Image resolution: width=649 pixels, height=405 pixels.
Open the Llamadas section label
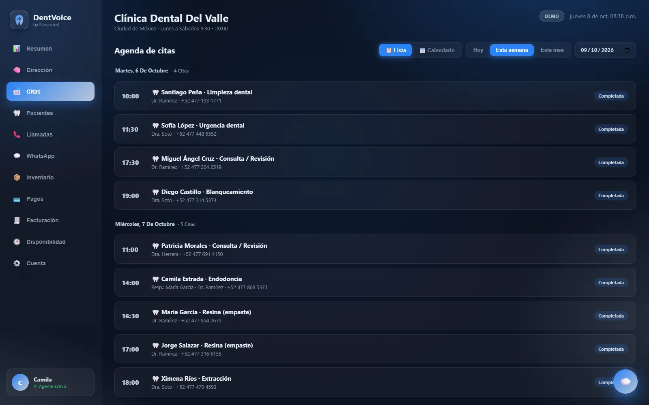(x=39, y=134)
